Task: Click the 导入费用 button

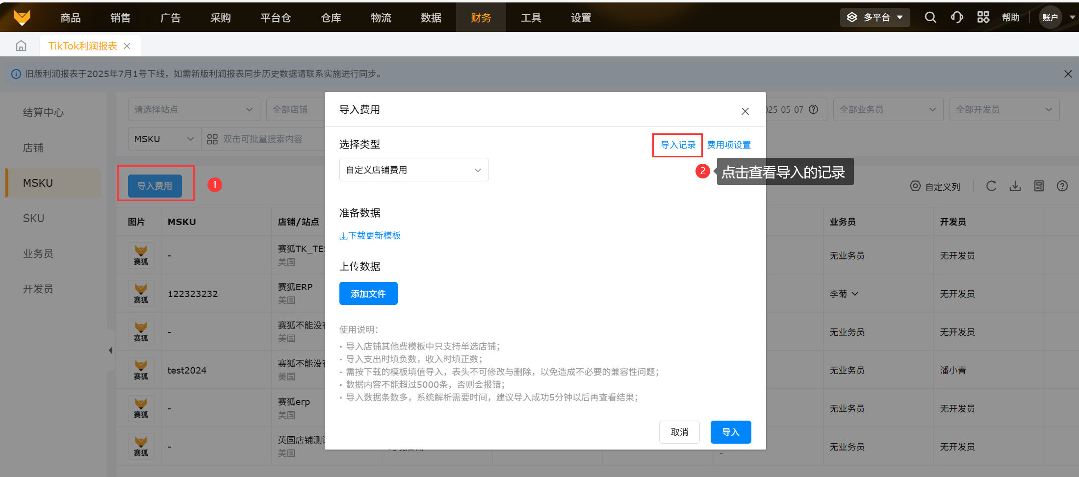Action: tap(155, 186)
